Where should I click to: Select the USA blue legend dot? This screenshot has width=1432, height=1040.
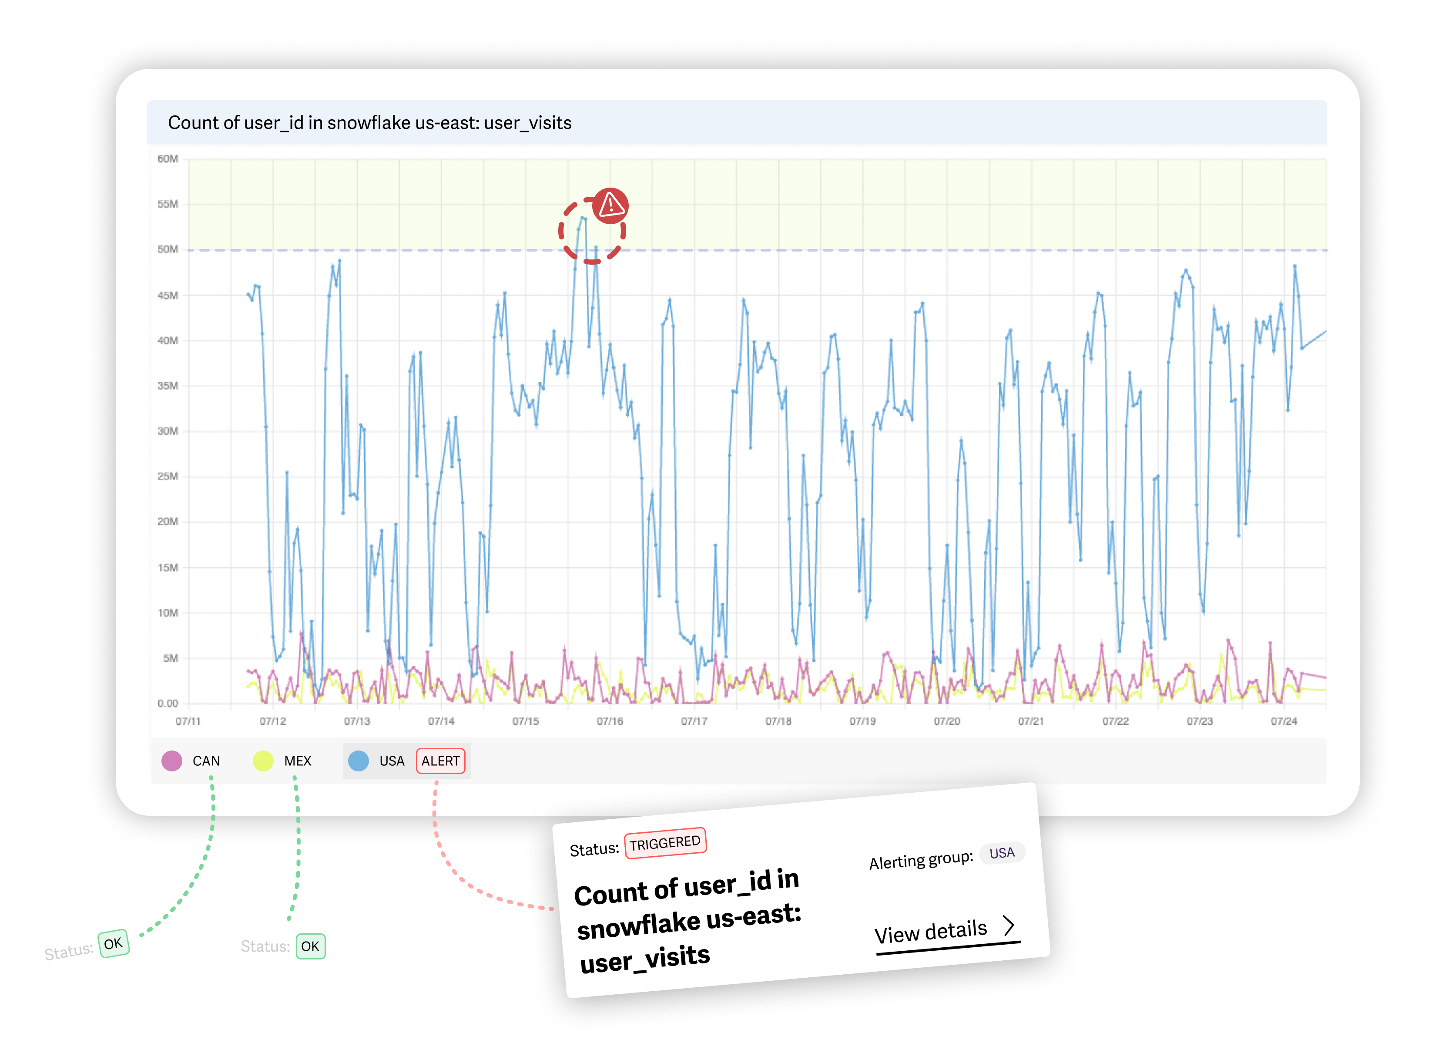click(358, 761)
